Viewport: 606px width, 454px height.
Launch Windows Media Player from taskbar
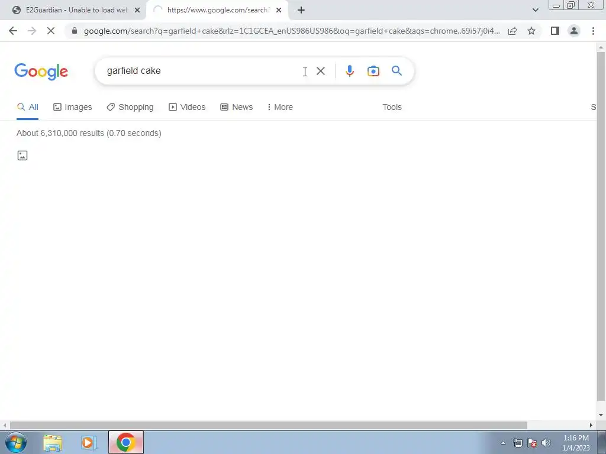(x=88, y=443)
